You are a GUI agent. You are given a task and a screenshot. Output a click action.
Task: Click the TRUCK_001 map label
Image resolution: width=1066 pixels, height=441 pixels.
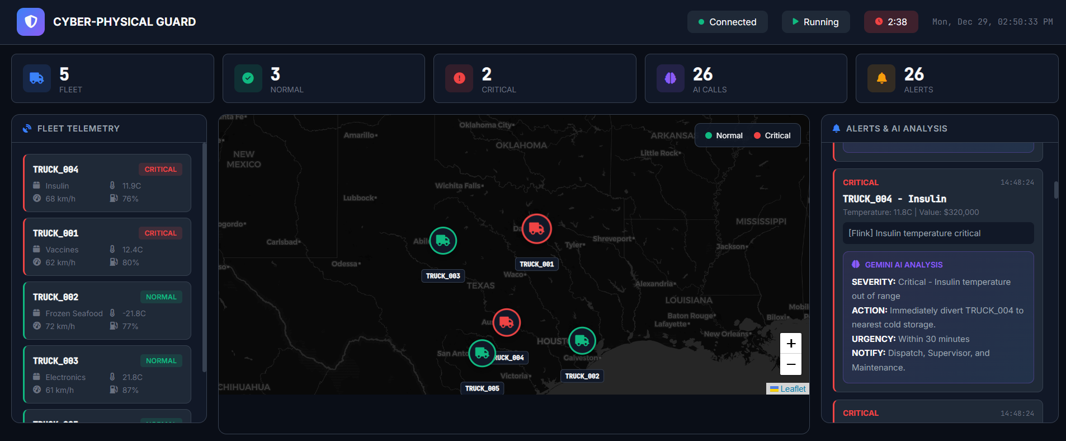click(x=536, y=264)
